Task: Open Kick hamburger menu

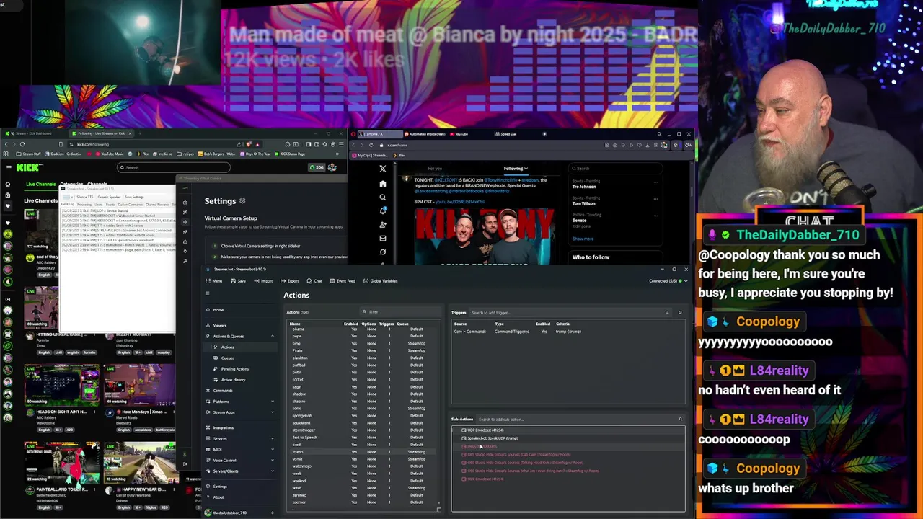Action: click(9, 167)
